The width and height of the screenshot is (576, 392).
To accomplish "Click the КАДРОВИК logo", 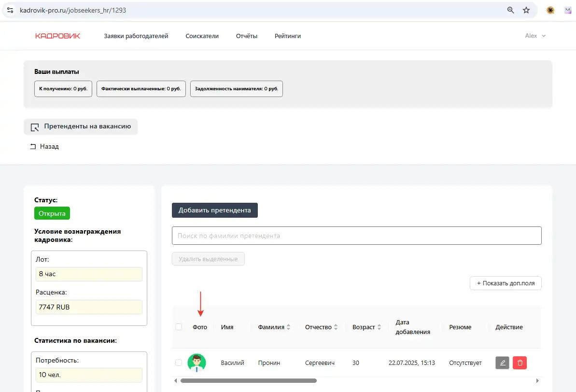I will (x=57, y=36).
